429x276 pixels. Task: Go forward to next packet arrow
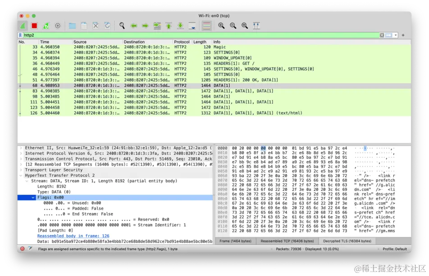pos(145,26)
